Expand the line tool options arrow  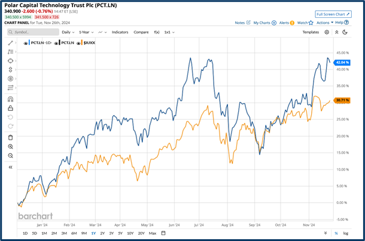[16, 43]
